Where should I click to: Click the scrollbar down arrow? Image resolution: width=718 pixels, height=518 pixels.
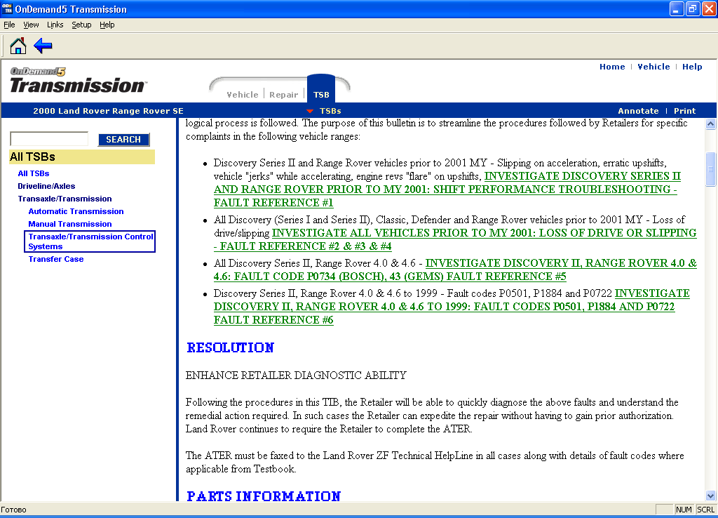(x=711, y=496)
